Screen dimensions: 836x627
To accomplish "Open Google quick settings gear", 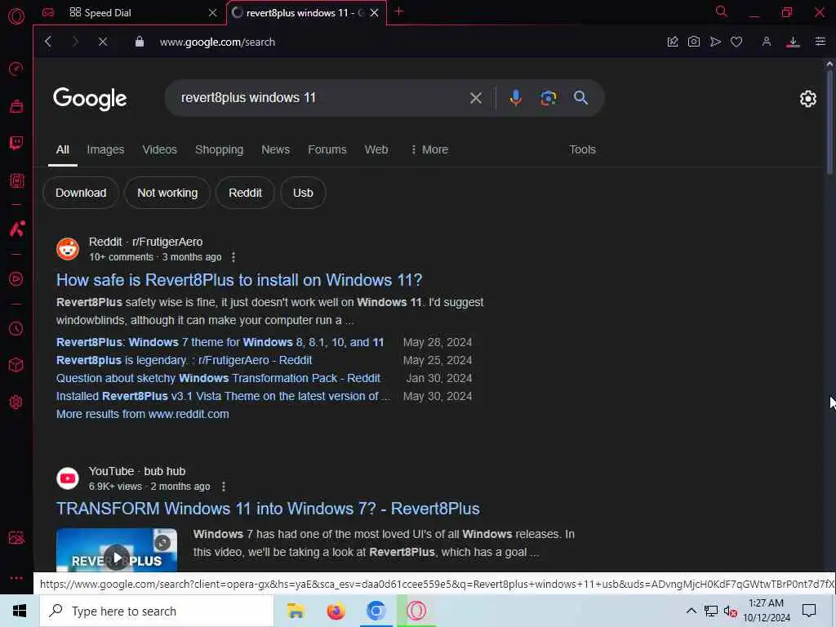I will [807, 99].
